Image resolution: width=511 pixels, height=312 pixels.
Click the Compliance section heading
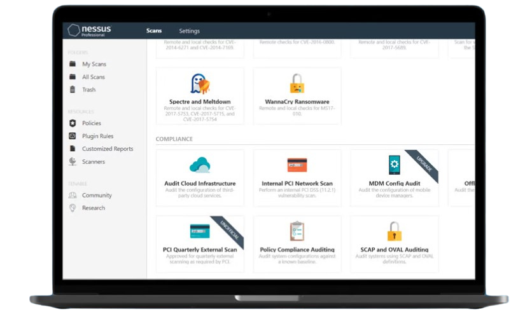[174, 139]
